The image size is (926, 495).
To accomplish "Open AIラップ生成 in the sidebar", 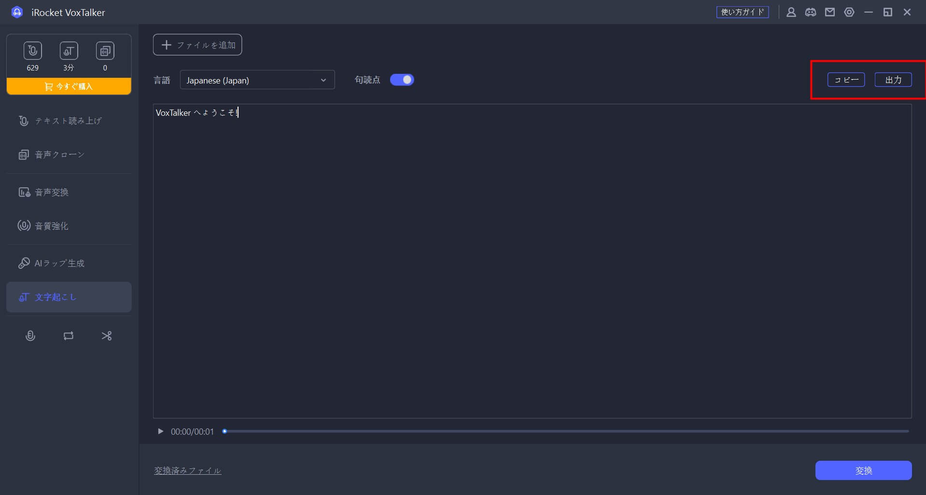I will pos(69,263).
